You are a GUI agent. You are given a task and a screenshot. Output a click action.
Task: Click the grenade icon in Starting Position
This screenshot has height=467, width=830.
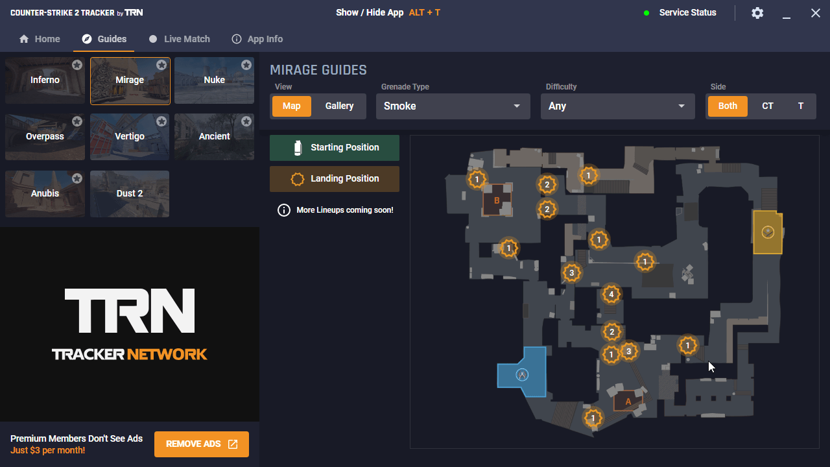click(298, 147)
